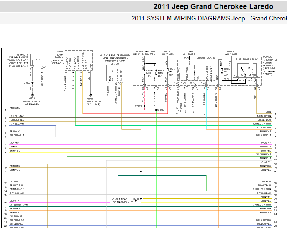
Task: Click the DK BLU/TAN wire label on left
Action: (17, 116)
